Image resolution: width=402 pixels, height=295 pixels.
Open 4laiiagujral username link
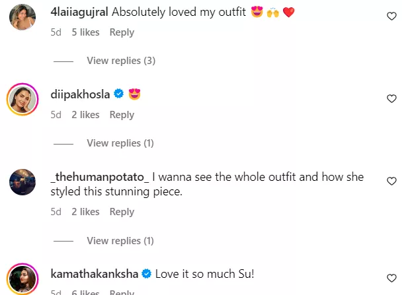(79, 13)
